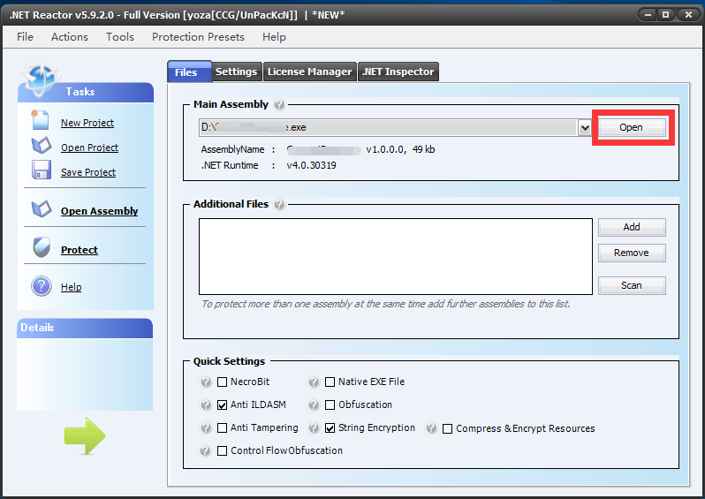Image resolution: width=705 pixels, height=499 pixels.
Task: Select the Files tab
Action: (x=189, y=72)
